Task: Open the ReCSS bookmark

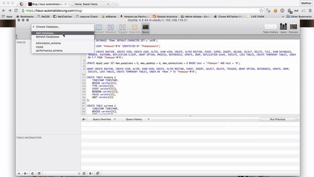Action: tap(44, 16)
